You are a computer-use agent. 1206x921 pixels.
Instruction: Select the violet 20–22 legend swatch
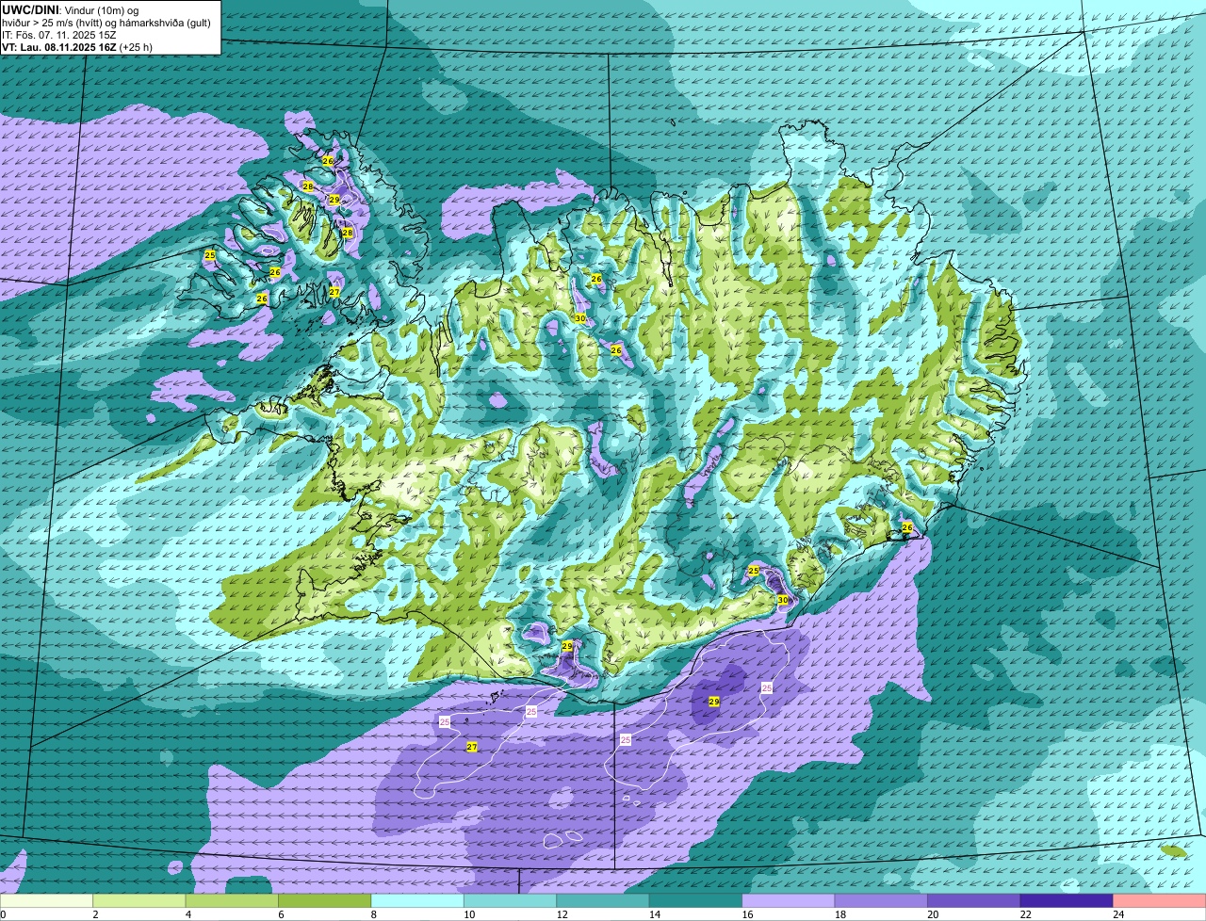coord(973,901)
